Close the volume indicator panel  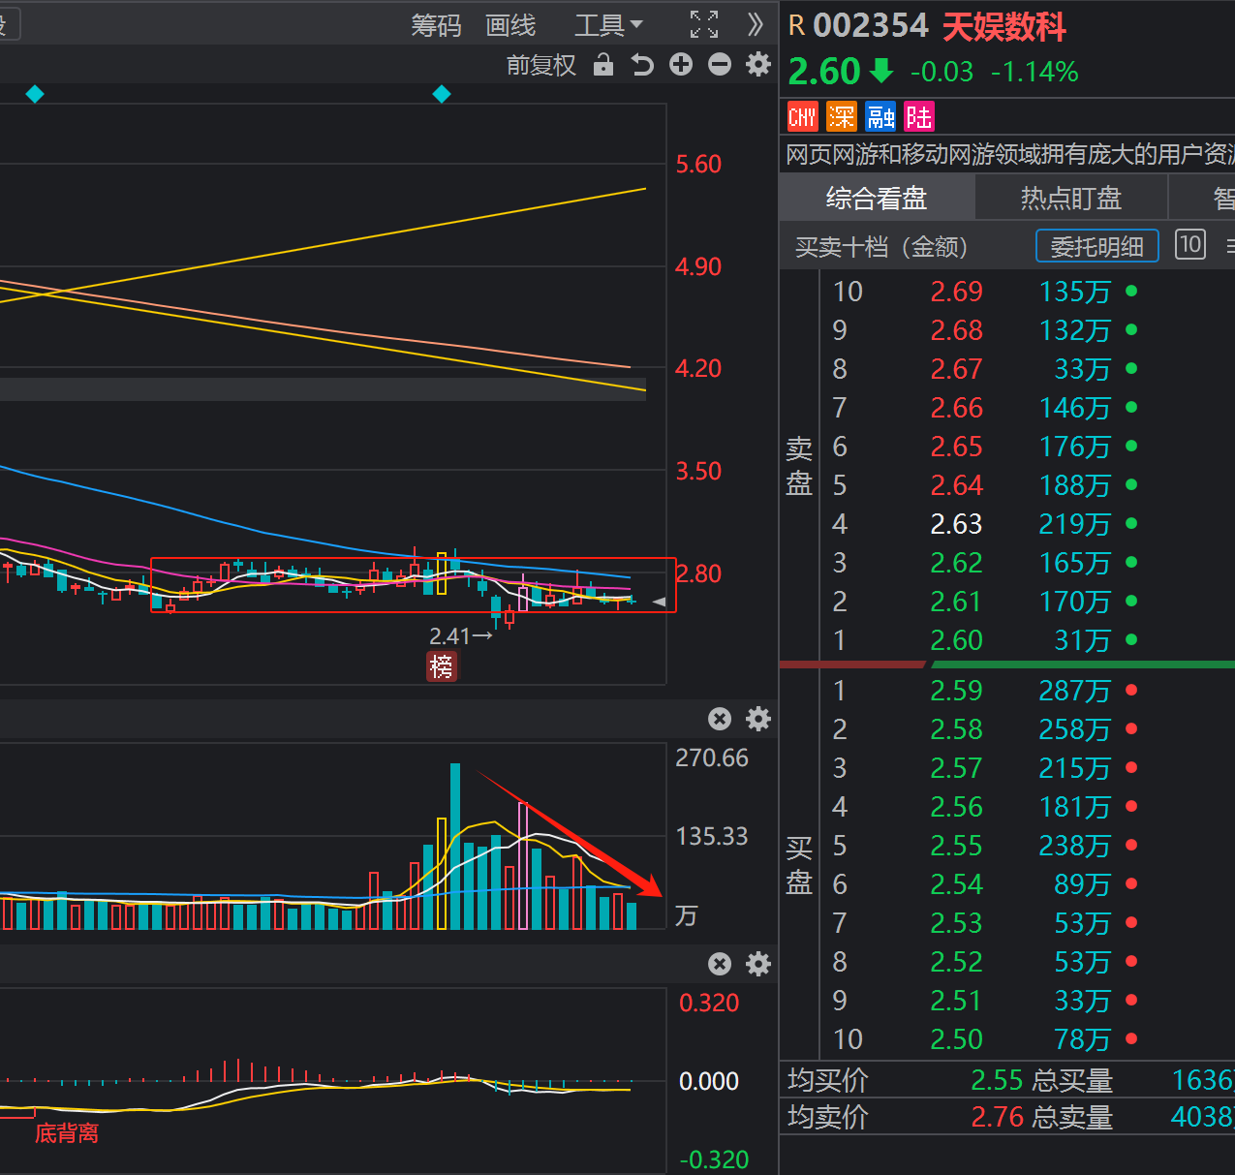coord(720,719)
